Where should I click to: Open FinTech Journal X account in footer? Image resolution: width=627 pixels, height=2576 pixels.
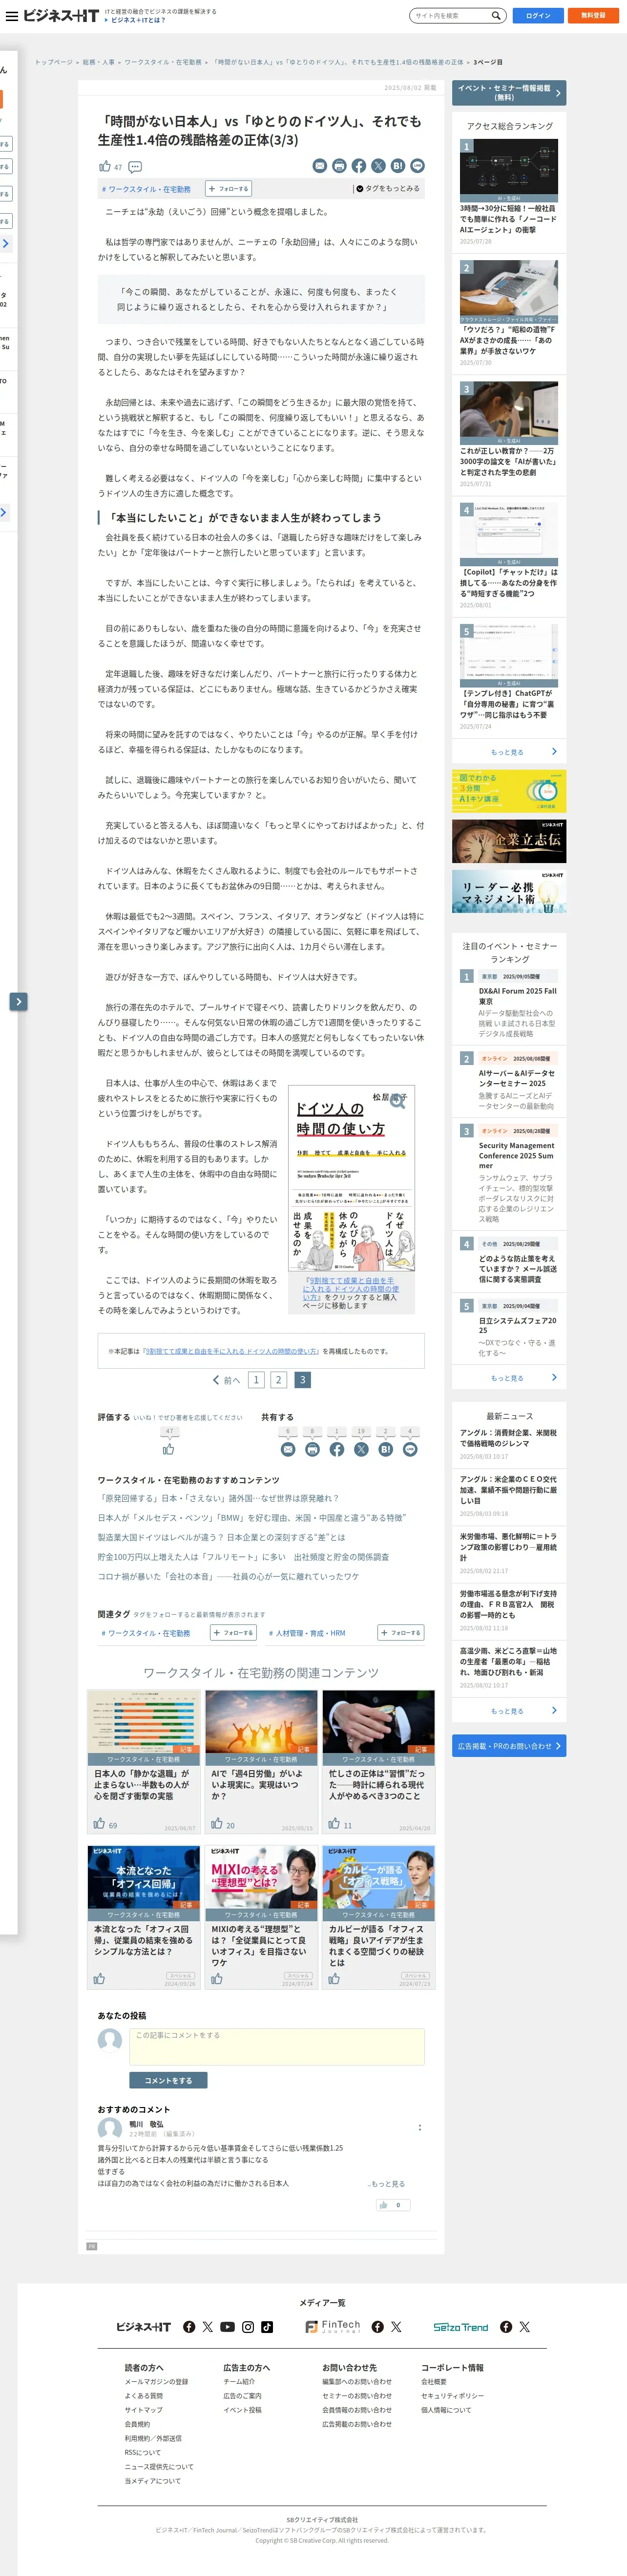pyautogui.click(x=397, y=2327)
